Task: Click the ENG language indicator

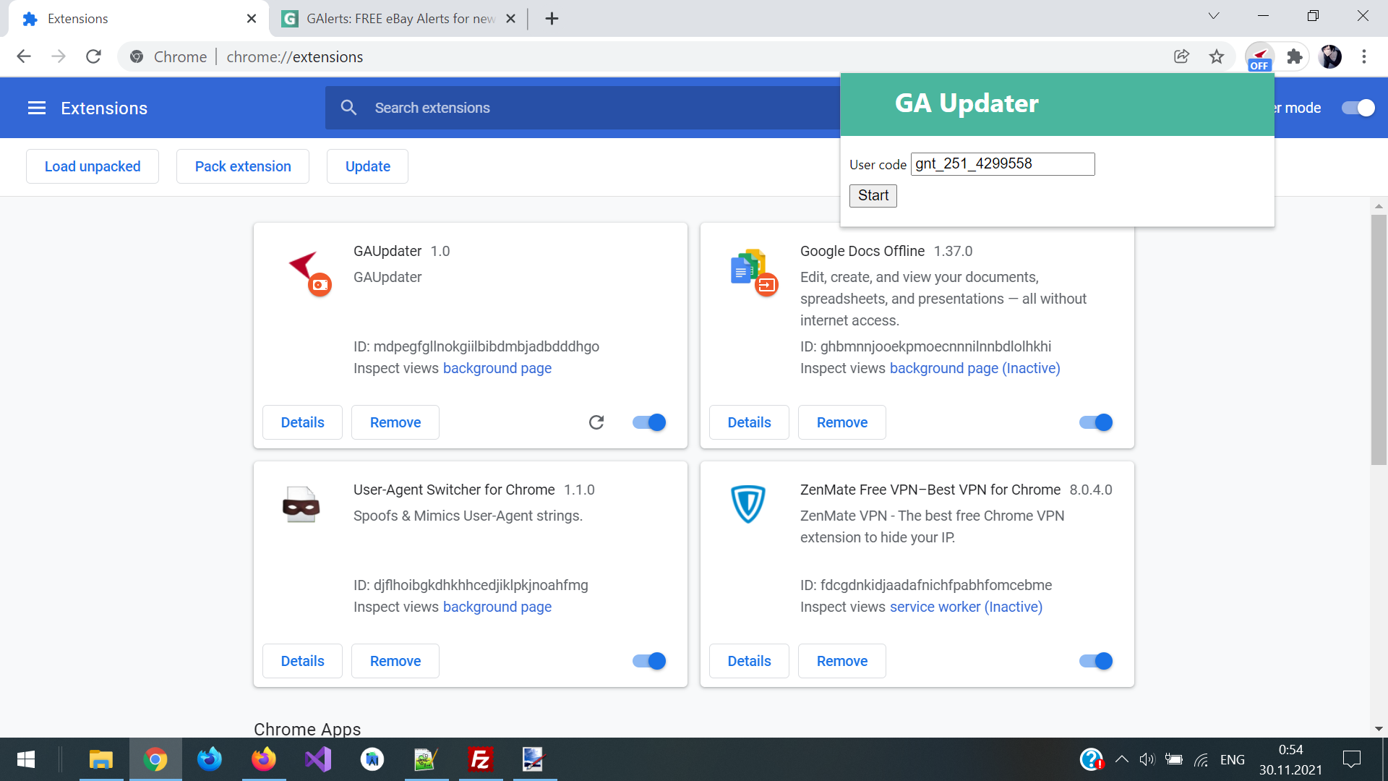Action: (1233, 759)
